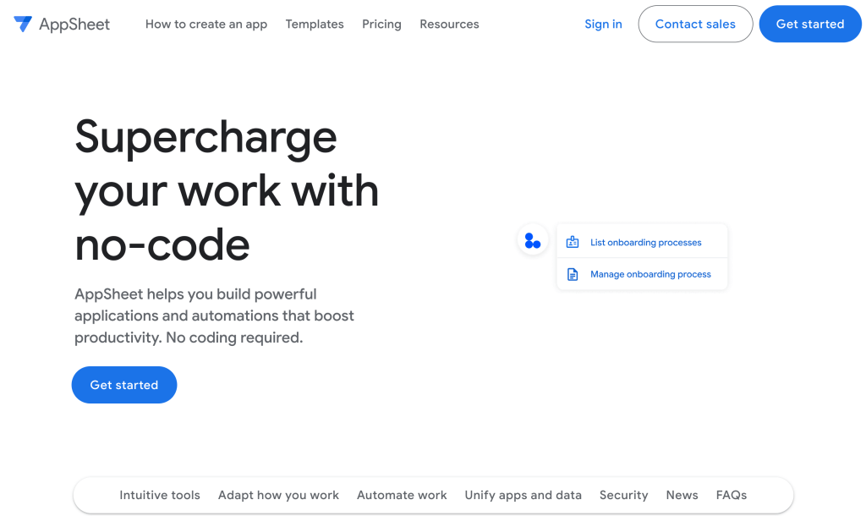Open the Adapt how you work tab

(x=278, y=495)
